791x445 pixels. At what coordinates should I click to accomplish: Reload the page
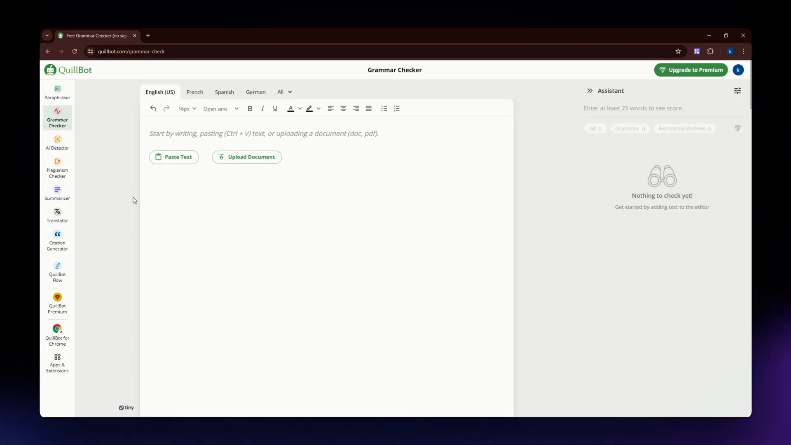pyautogui.click(x=75, y=52)
